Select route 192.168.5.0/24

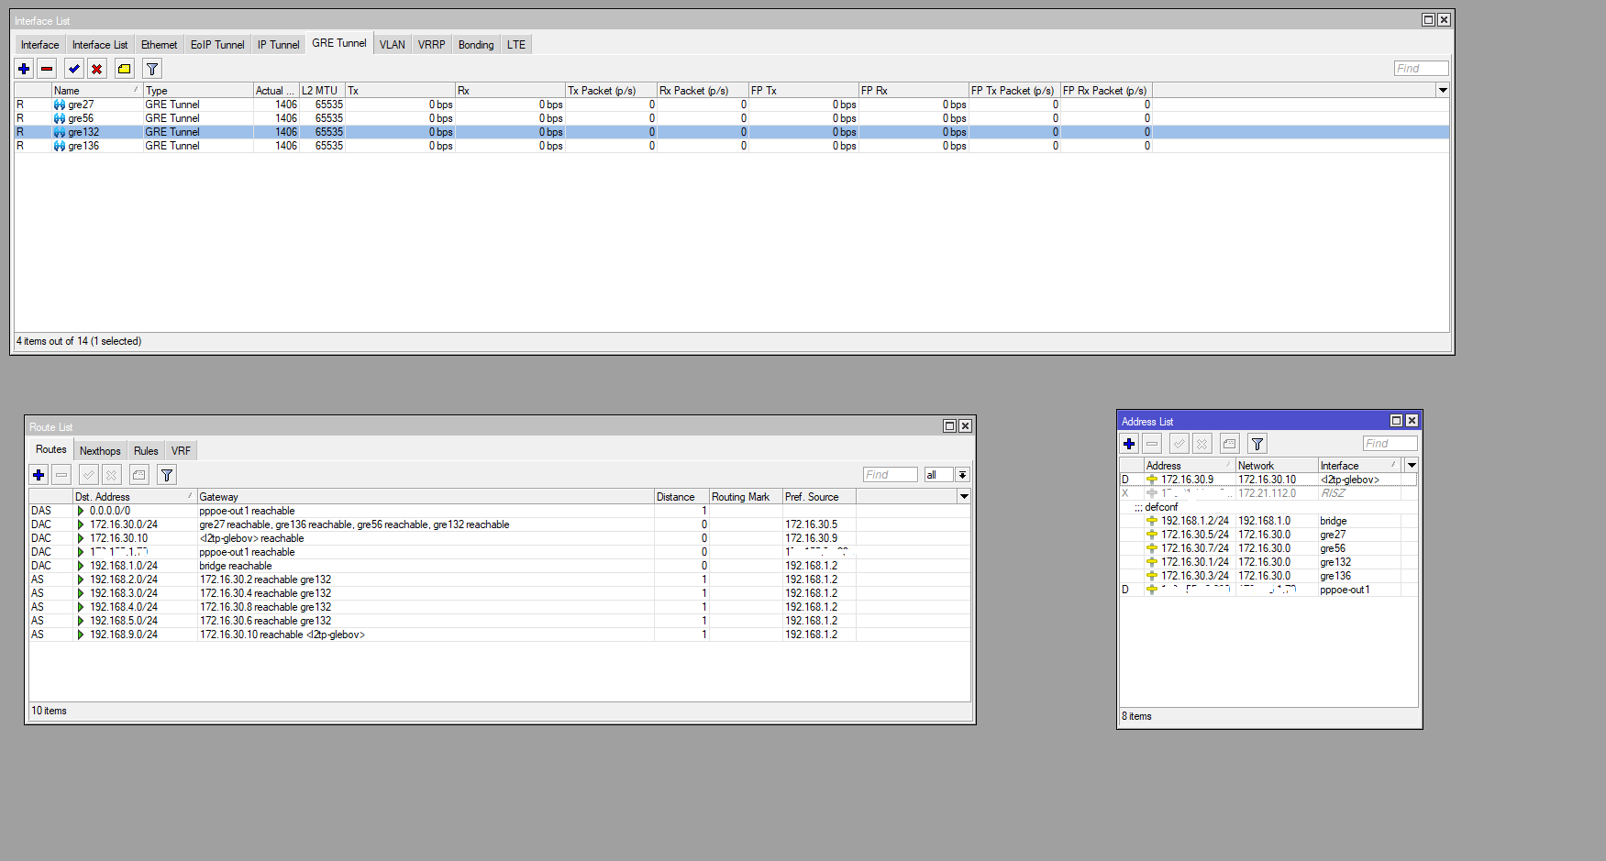(500, 621)
